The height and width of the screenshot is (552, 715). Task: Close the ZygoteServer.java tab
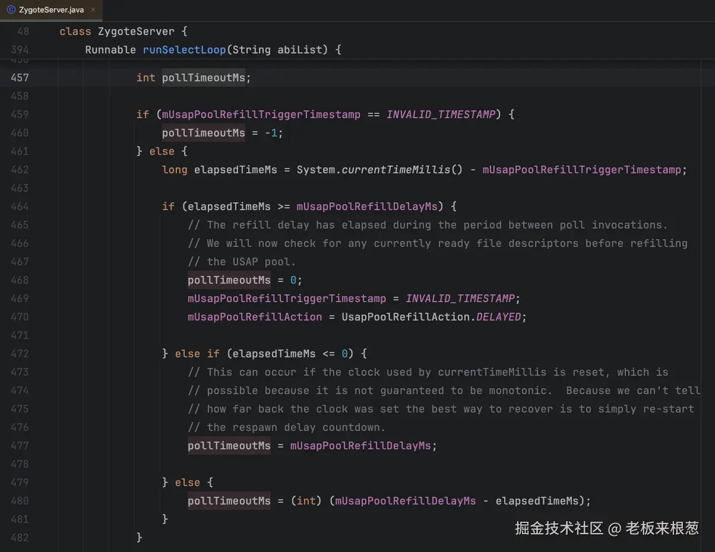pyautogui.click(x=93, y=10)
